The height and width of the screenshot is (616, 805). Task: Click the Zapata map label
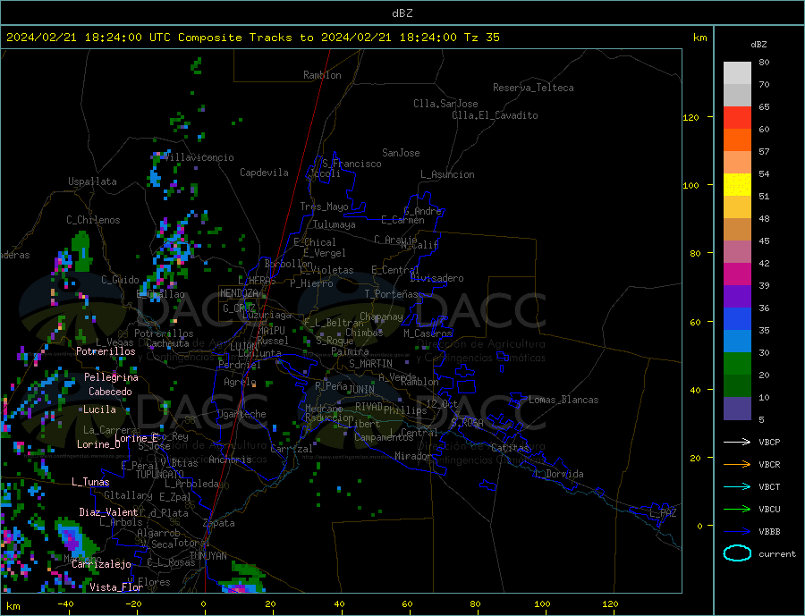tap(219, 523)
